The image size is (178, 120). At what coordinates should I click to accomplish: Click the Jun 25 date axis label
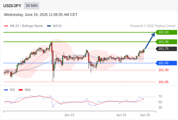click(145, 115)
